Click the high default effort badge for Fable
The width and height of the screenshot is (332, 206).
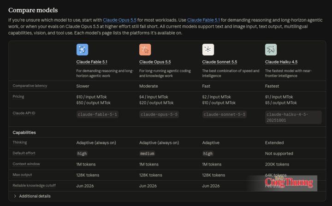coord(82,153)
